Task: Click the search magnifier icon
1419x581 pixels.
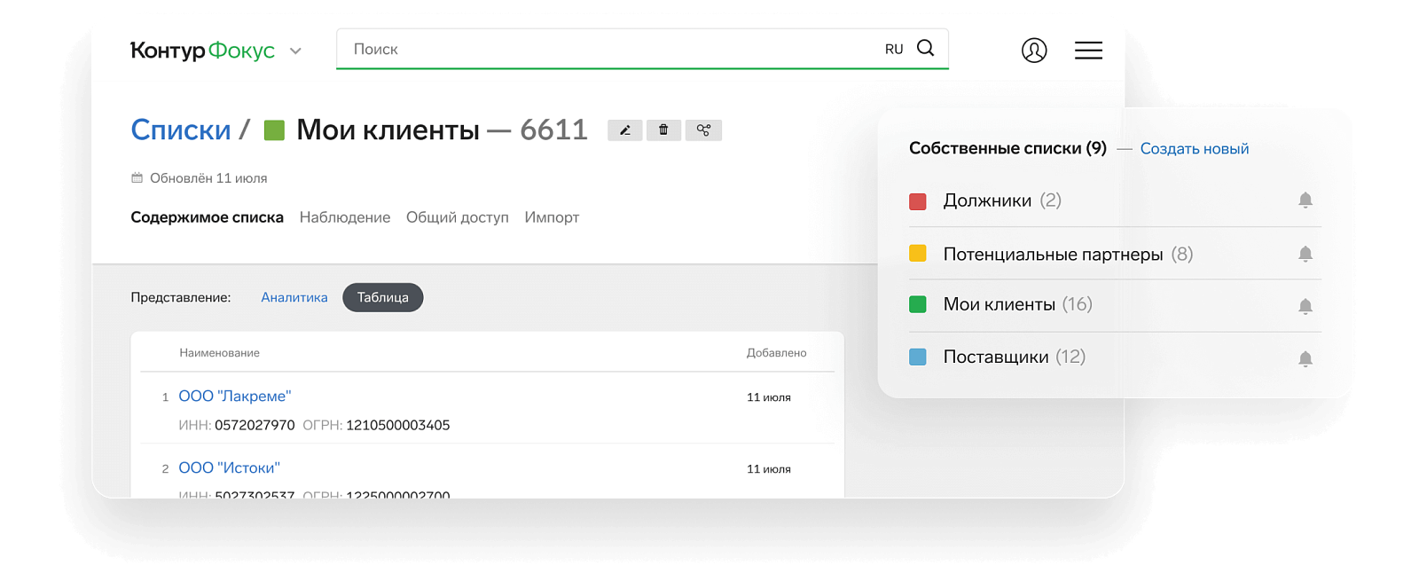Action: tap(925, 48)
